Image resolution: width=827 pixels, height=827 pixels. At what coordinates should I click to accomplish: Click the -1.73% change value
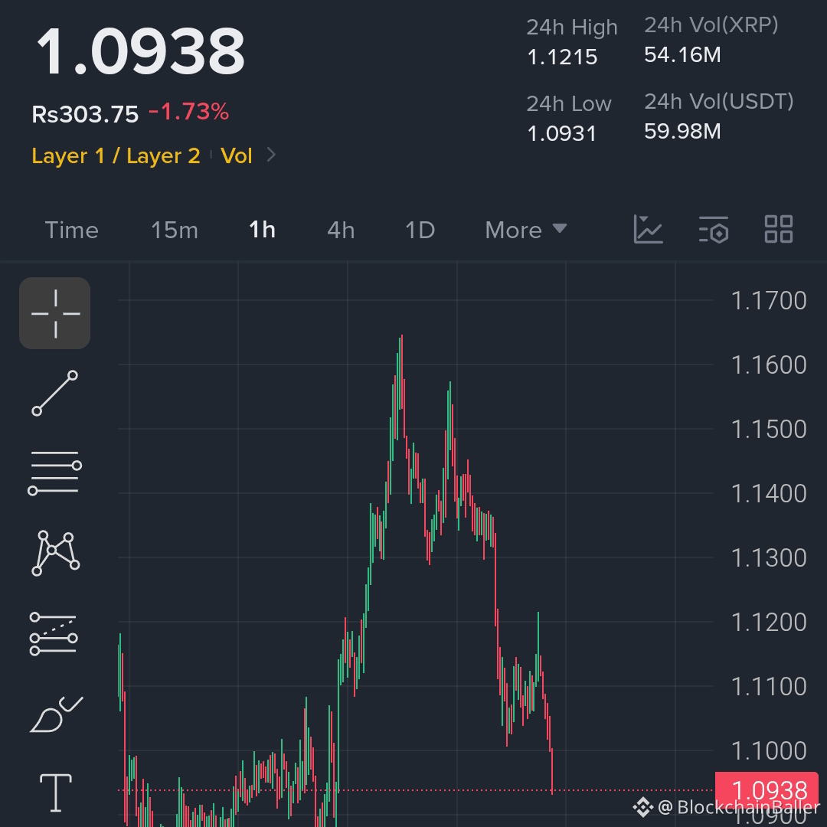(x=189, y=112)
